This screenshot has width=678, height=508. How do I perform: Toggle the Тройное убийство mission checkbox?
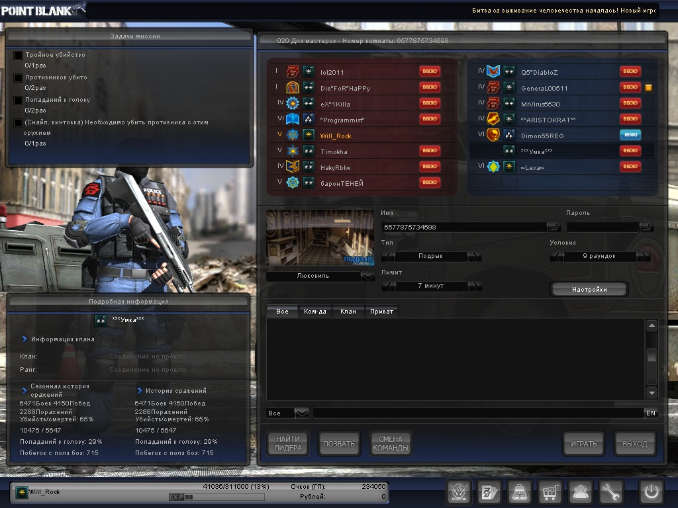click(18, 56)
